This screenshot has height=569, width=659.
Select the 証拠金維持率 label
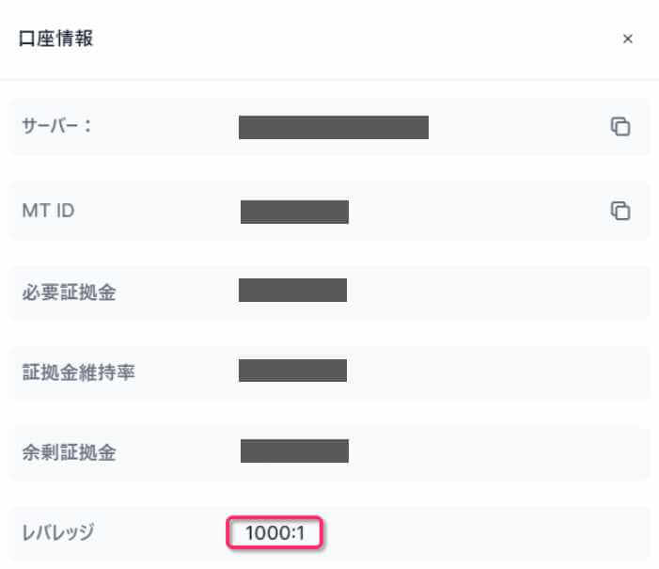[x=78, y=371]
